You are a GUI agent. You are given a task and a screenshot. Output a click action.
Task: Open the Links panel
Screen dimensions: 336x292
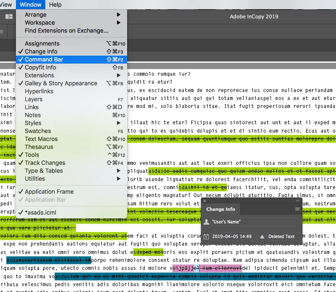click(71, 107)
